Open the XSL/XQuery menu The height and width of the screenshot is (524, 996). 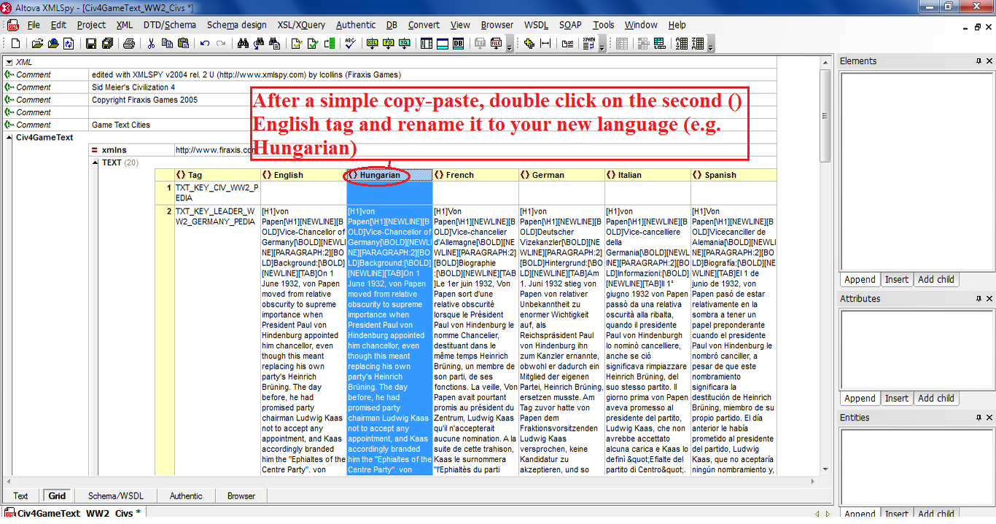pos(301,25)
